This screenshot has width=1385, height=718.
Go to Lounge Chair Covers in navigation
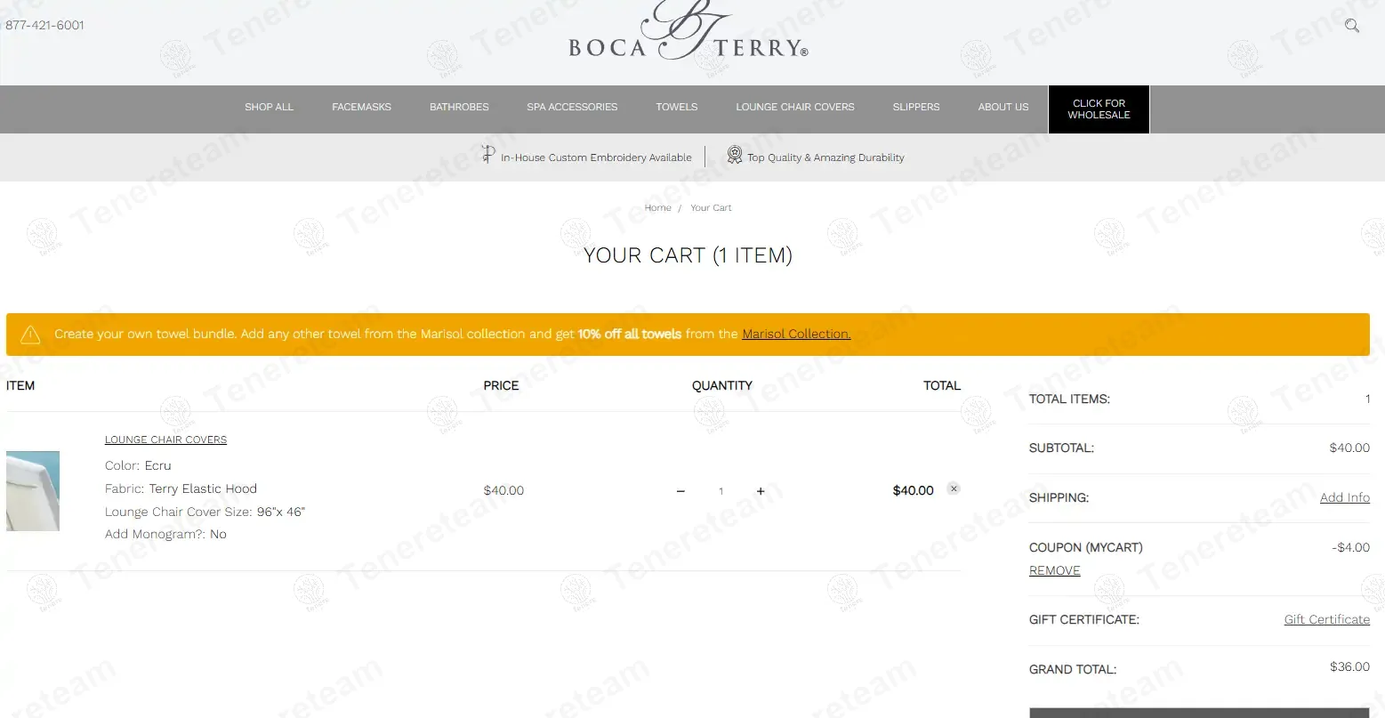pos(795,107)
